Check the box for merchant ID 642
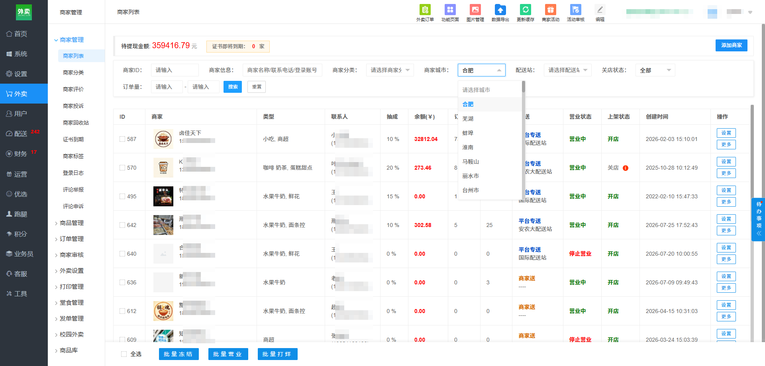 [122, 225]
